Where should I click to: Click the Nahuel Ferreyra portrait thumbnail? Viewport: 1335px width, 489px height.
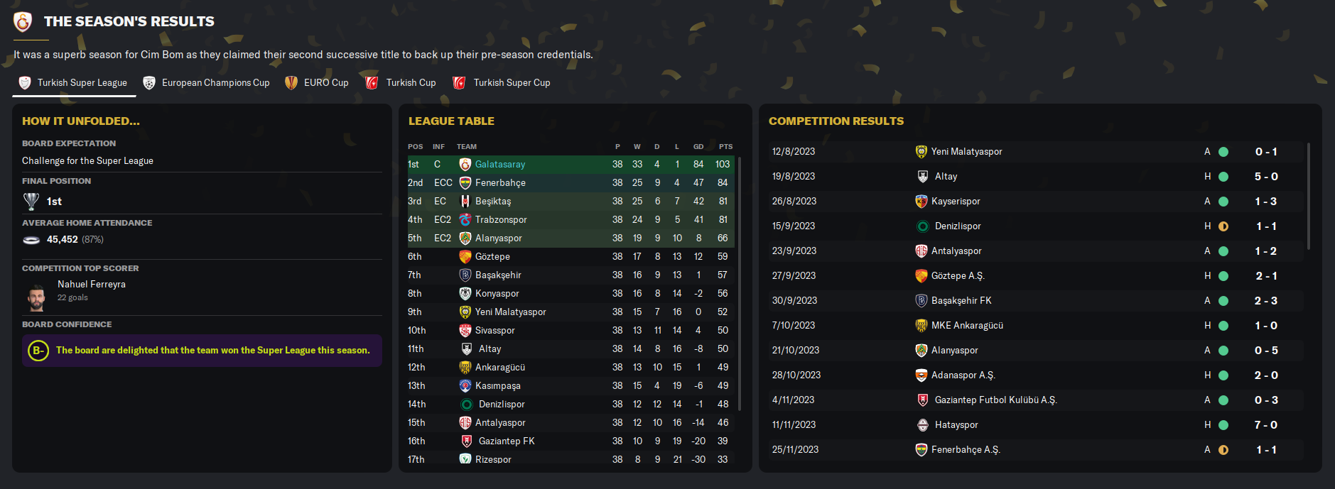37,298
